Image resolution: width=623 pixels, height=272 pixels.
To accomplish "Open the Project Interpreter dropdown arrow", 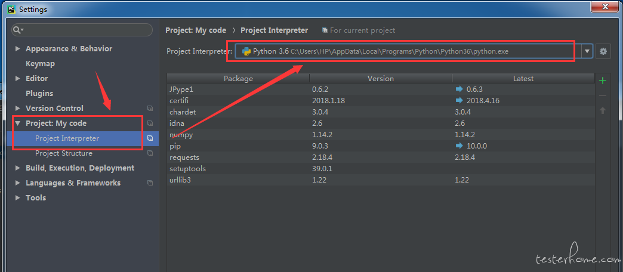I will click(x=587, y=51).
